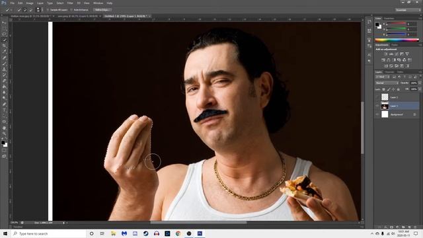
Task: Open status bar info arrow menu
Action: [63, 223]
